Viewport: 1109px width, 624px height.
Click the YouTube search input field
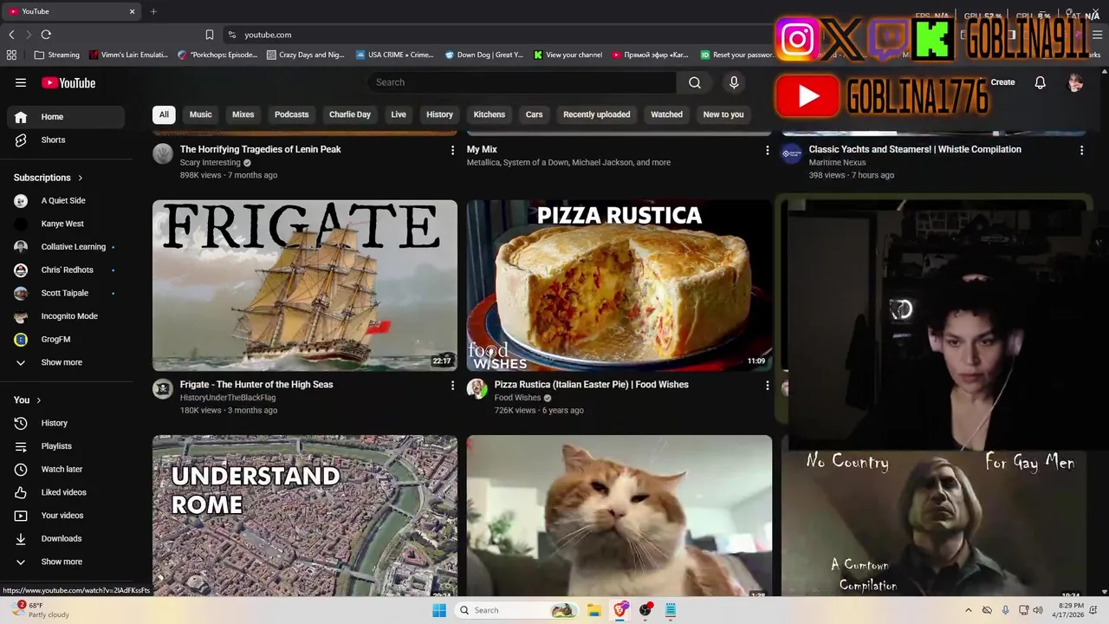pos(522,82)
